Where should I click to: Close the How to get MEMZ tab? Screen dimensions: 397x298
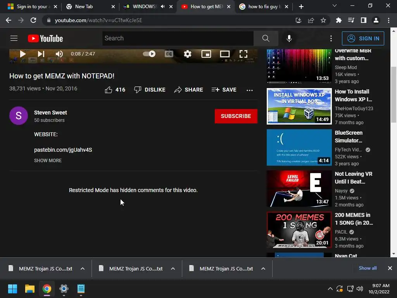pos(229,7)
